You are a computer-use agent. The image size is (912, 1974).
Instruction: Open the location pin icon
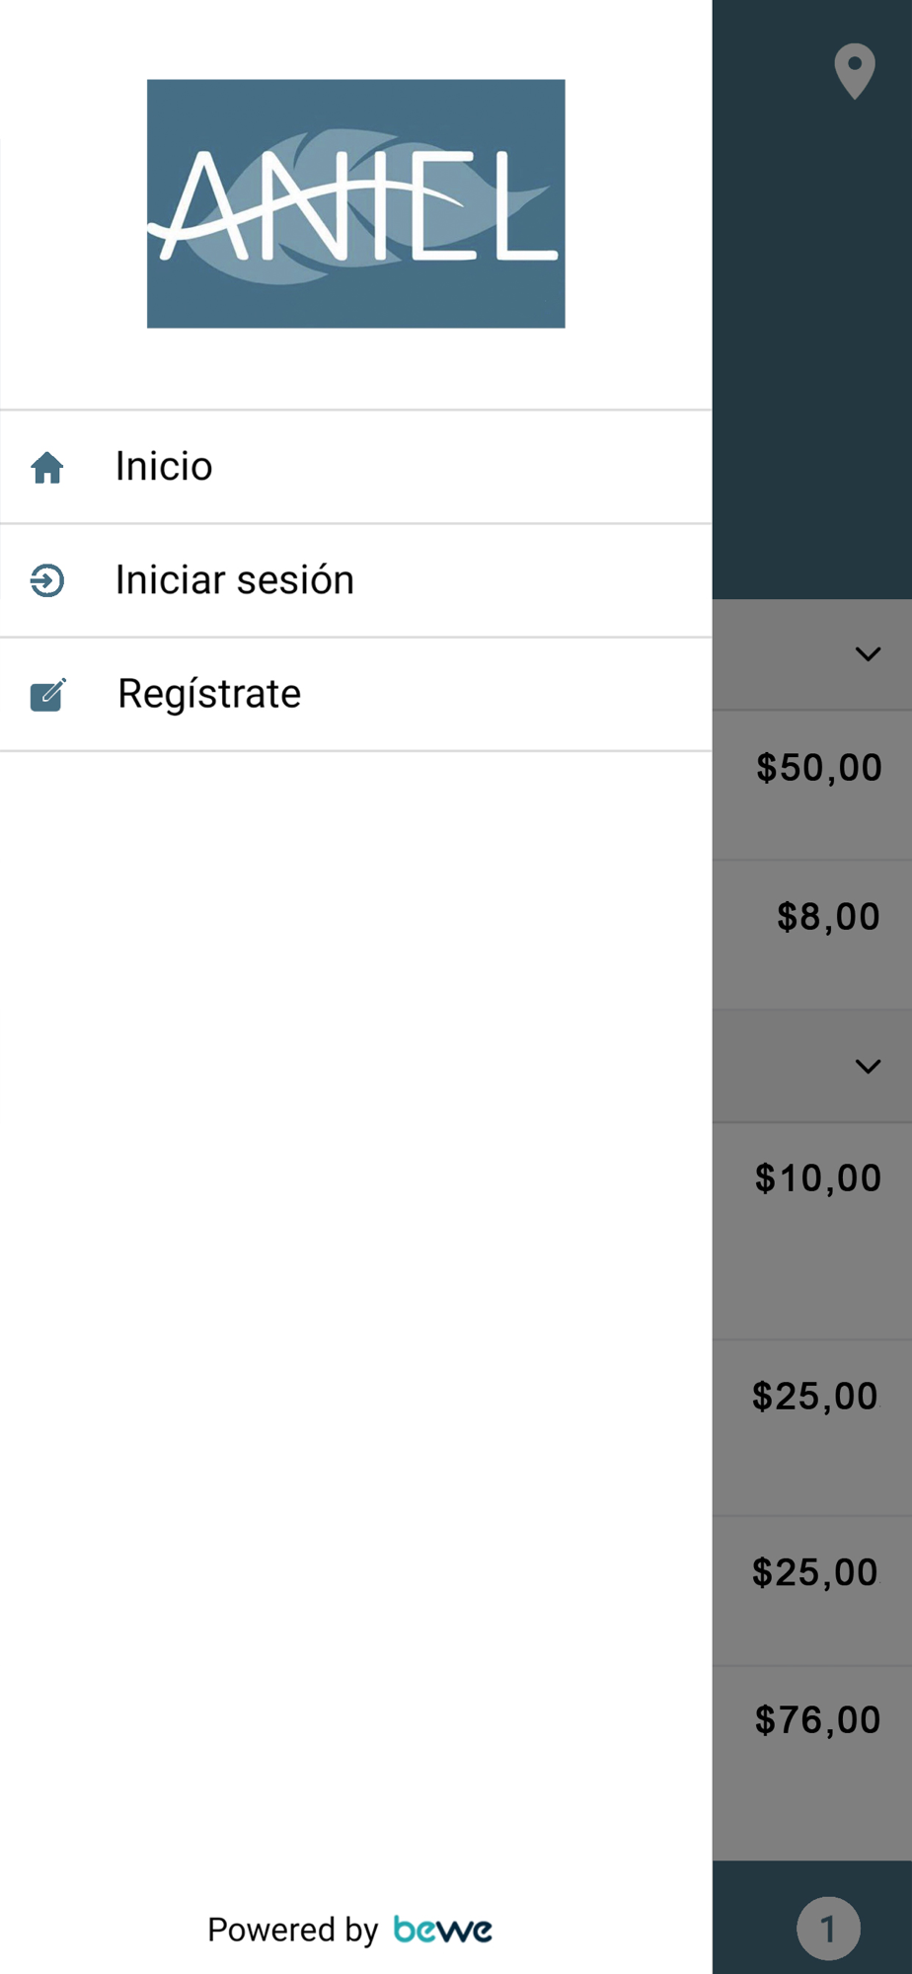[855, 71]
